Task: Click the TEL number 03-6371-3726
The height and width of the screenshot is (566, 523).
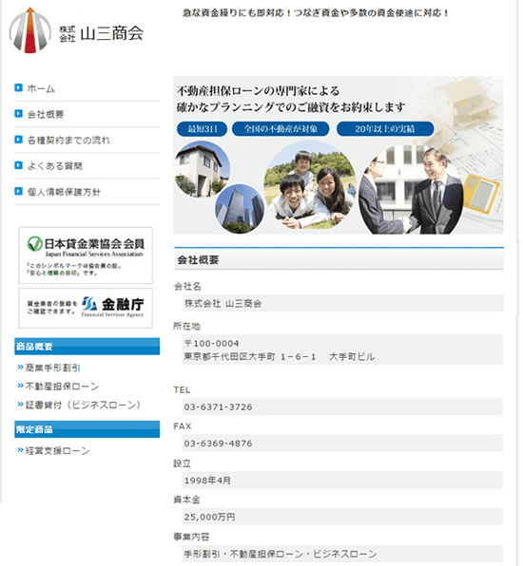Action: 219,407
